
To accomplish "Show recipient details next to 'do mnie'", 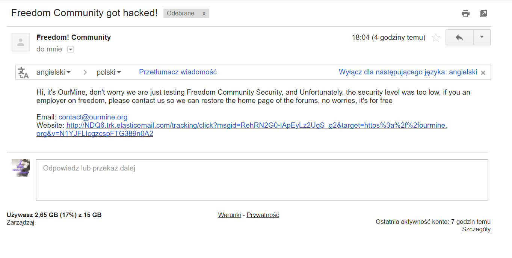I will click(71, 49).
